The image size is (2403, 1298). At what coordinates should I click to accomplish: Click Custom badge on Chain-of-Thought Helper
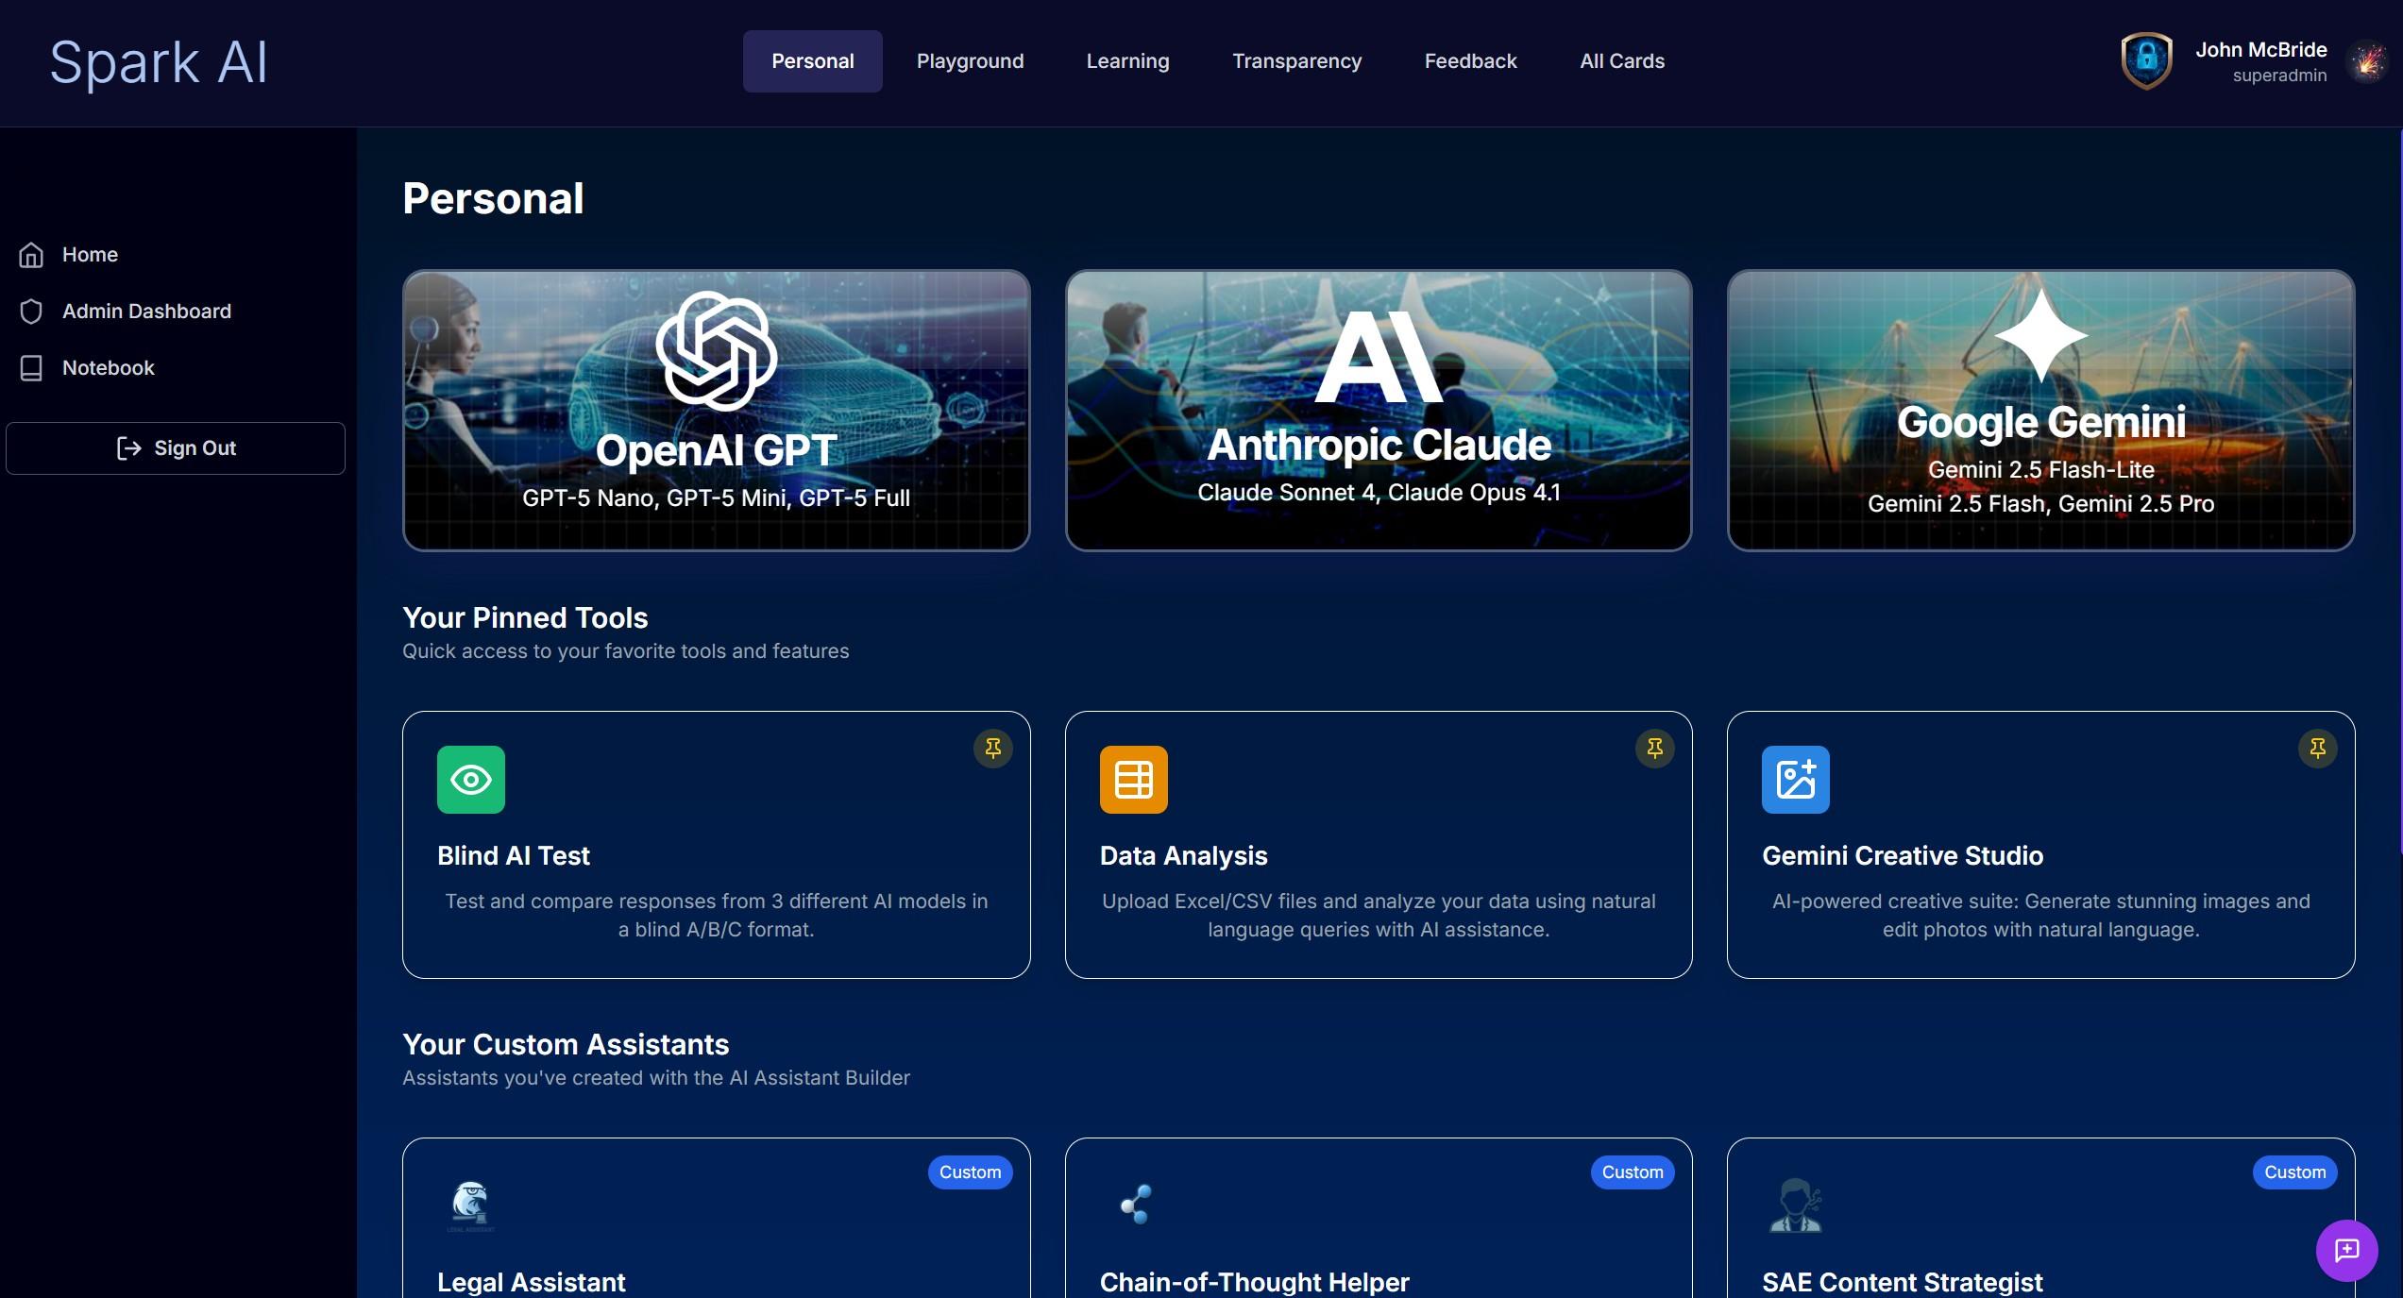pyautogui.click(x=1632, y=1172)
